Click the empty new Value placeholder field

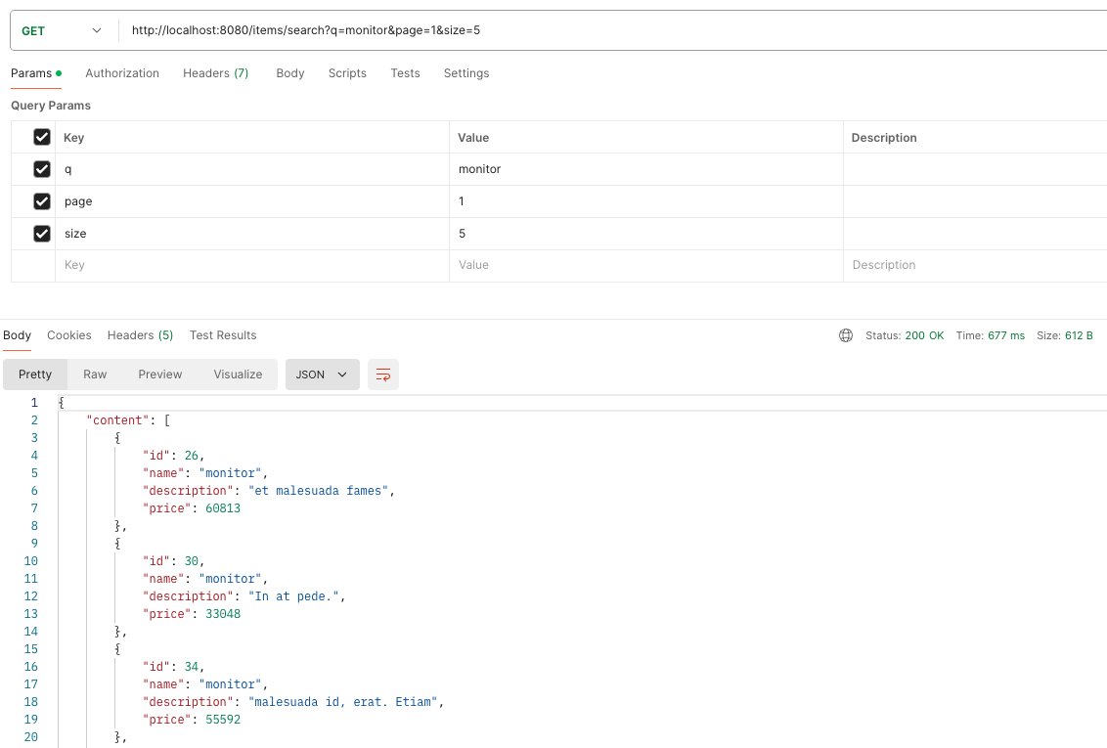click(646, 265)
